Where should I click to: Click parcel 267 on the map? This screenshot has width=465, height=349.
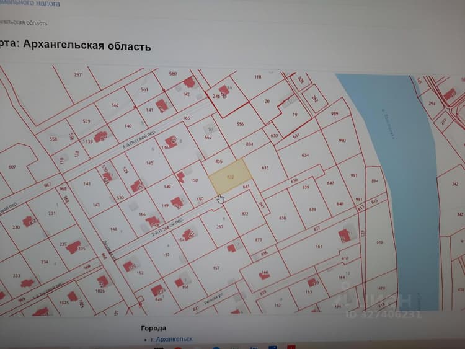(219, 227)
